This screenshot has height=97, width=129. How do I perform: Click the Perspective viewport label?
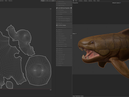75,3
